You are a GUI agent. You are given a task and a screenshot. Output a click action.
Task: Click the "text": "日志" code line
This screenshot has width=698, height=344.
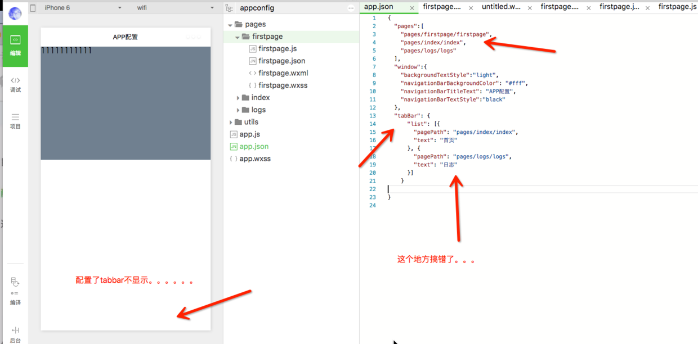(x=435, y=165)
